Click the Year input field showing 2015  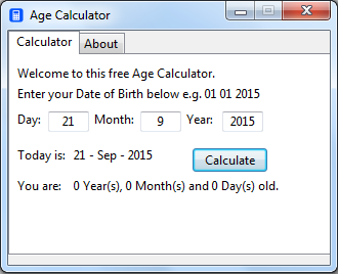click(x=243, y=121)
